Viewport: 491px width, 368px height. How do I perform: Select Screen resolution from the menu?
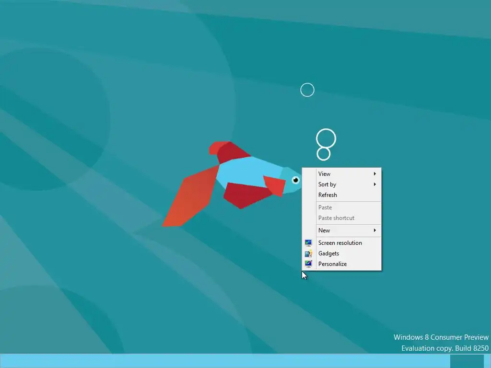pos(341,243)
